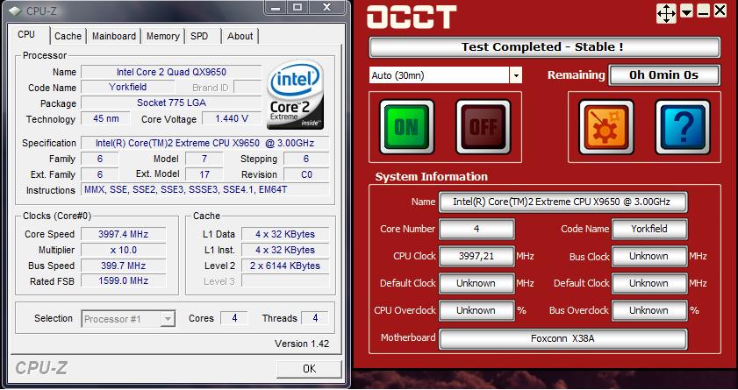Click the Motherboard field Foxconn X38A

pos(562,338)
